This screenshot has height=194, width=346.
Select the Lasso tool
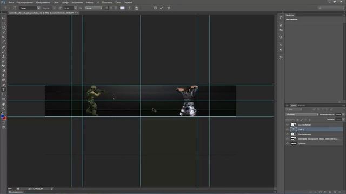click(x=3, y=28)
